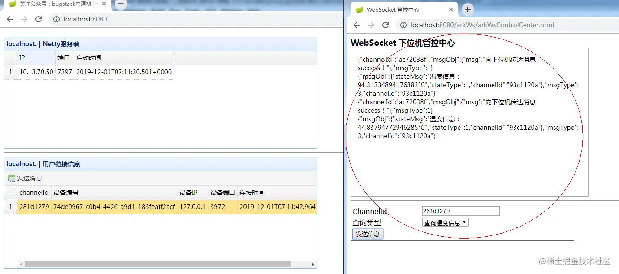Click the localhost:8080 address bar in left window
Viewport: 619px width, 274px height.
click(195, 19)
